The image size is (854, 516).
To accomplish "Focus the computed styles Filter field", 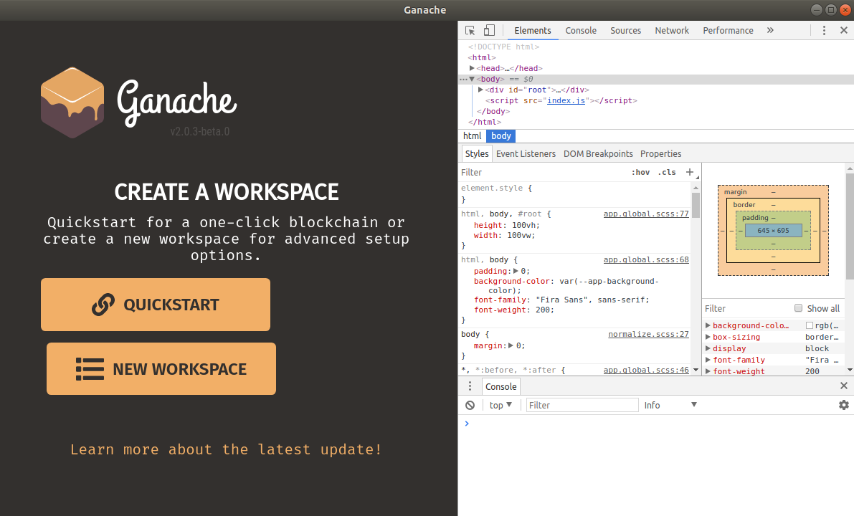I will pos(747,309).
